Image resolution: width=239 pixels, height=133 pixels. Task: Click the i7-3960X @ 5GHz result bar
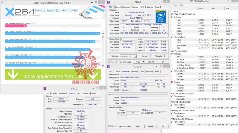click(52, 34)
